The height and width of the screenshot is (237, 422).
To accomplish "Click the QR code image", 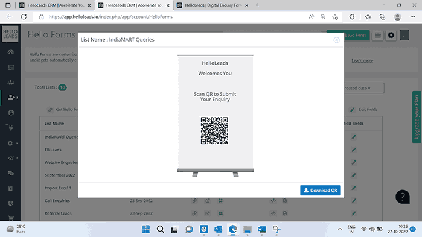I will [214, 131].
